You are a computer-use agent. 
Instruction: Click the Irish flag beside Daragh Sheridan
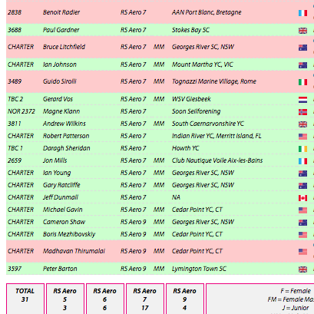point(302,149)
